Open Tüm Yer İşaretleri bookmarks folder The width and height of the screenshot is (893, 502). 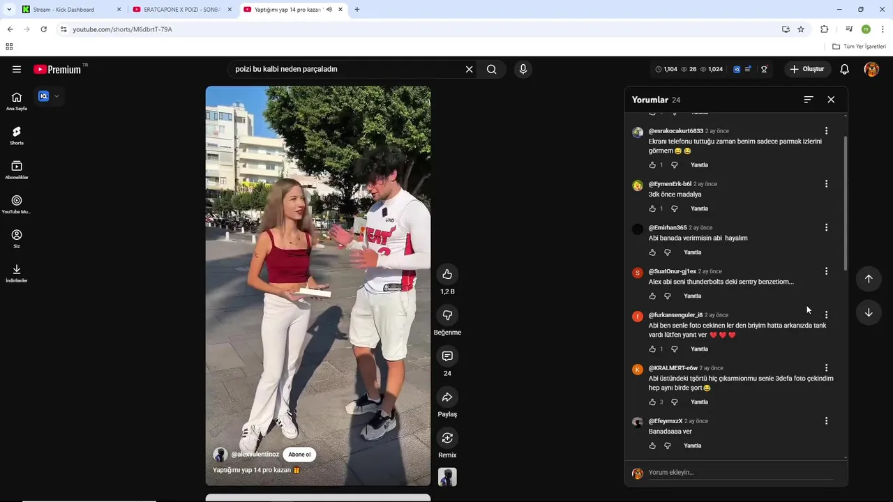(860, 47)
